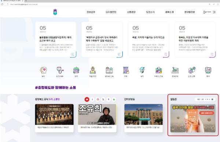
Task: Open the hamburger full menu icon
Action: click(214, 12)
